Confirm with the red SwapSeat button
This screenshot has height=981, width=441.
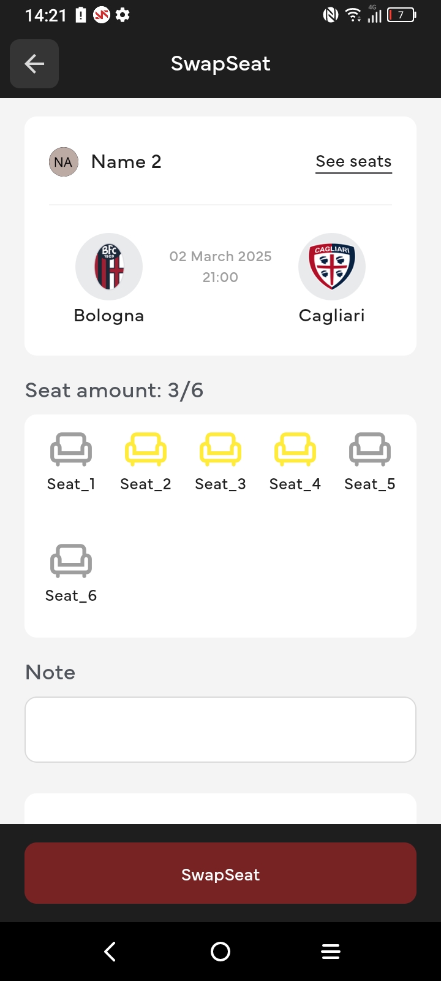[x=221, y=873]
